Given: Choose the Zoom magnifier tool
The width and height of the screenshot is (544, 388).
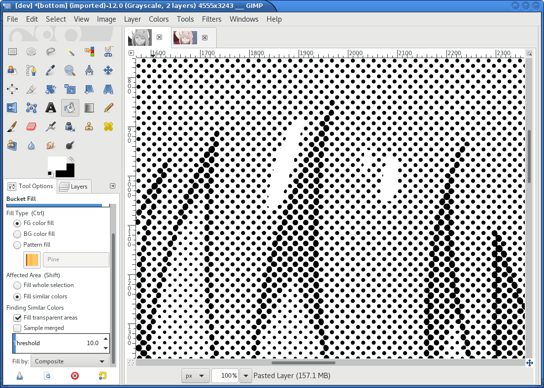Looking at the screenshot, I should [x=70, y=70].
